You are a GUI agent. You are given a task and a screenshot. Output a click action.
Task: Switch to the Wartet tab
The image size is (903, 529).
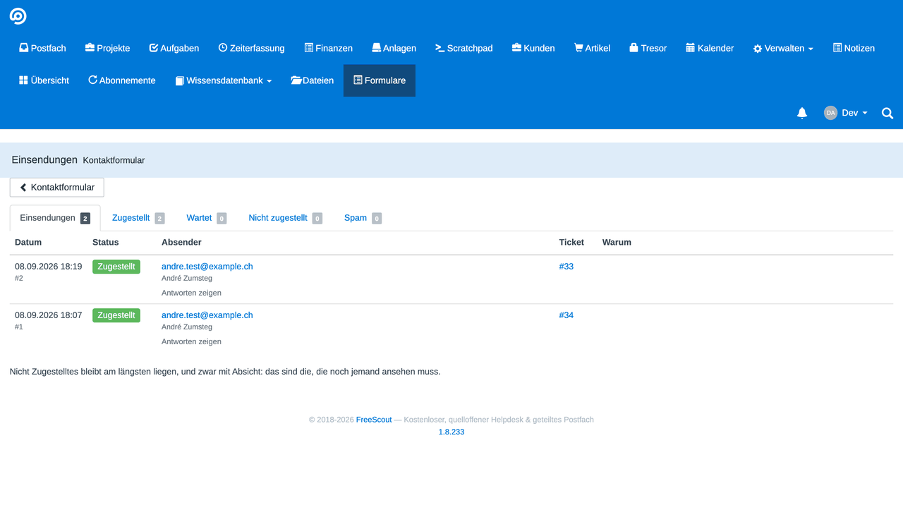[x=207, y=218]
